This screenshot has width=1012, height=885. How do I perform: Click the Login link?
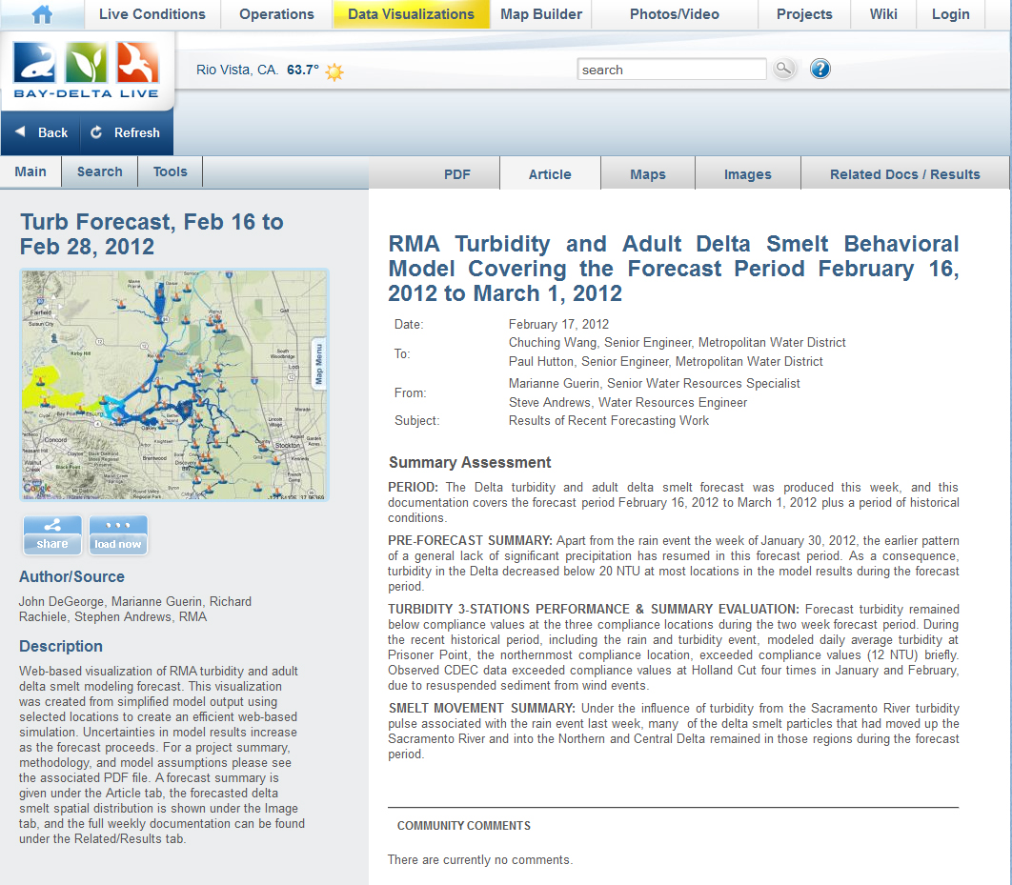click(951, 14)
